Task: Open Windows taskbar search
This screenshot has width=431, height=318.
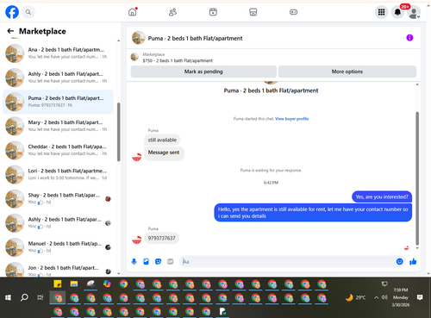Action: [x=24, y=297]
